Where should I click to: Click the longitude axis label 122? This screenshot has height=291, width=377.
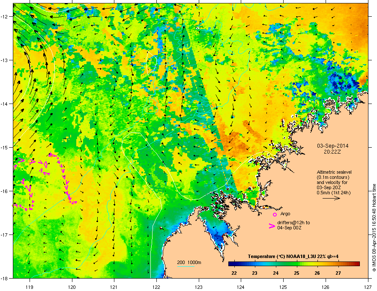coord(156,287)
